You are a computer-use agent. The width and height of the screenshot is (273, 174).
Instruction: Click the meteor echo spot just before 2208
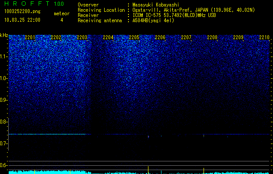click(x=204, y=135)
